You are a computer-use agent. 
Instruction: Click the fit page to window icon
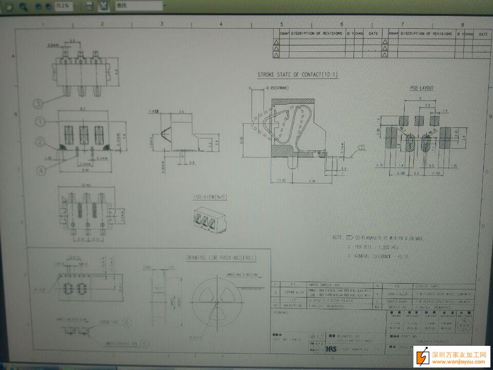coord(103,6)
